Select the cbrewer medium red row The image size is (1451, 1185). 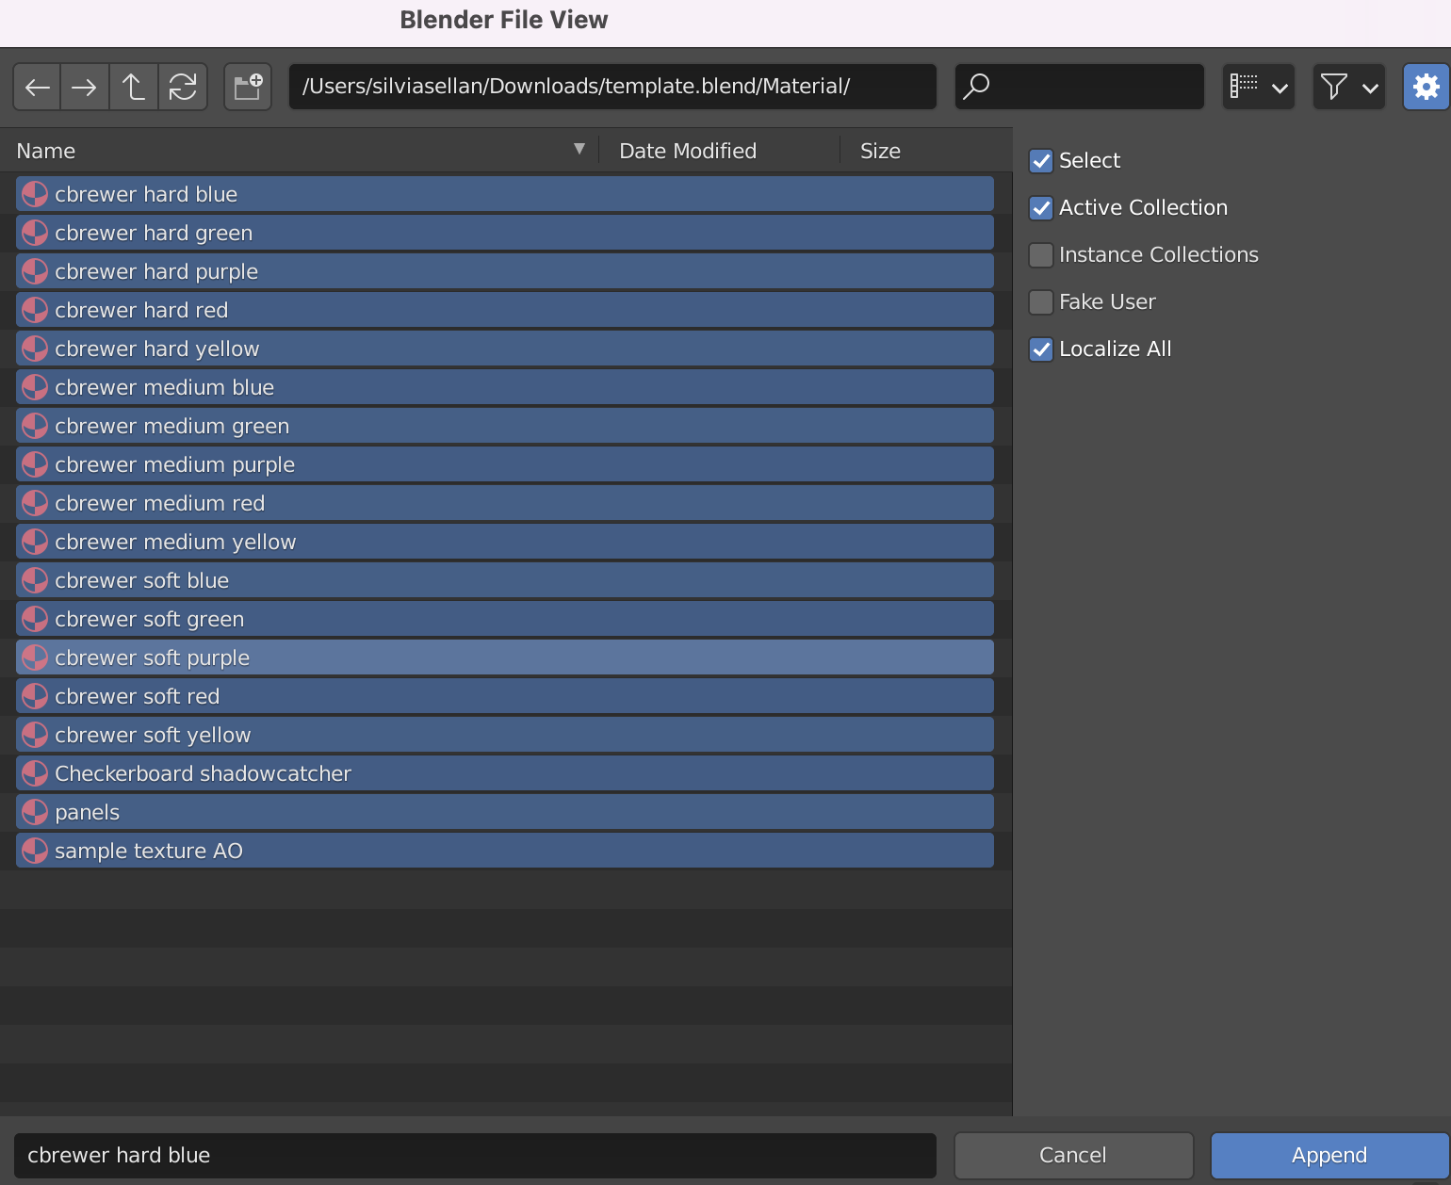click(505, 503)
